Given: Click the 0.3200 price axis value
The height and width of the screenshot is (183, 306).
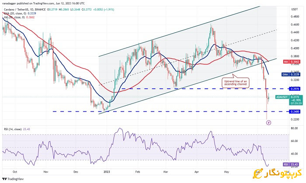Looking at the screenshot, I should 295,80.
